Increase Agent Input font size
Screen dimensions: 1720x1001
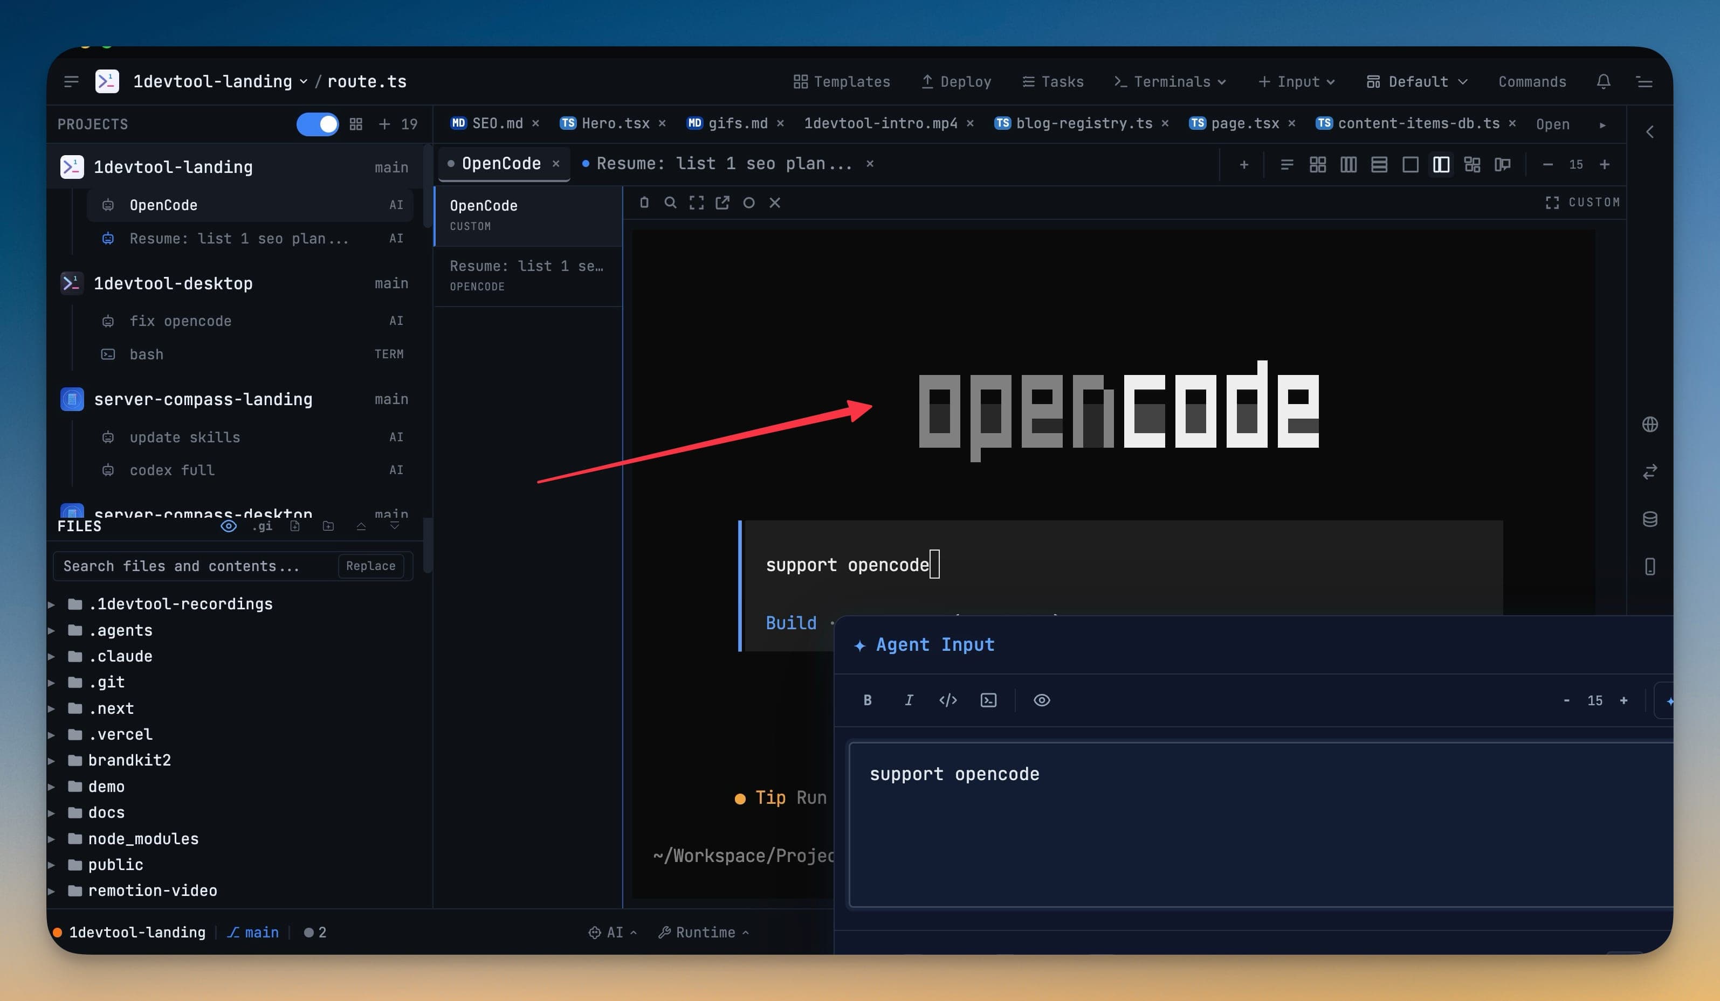point(1624,700)
